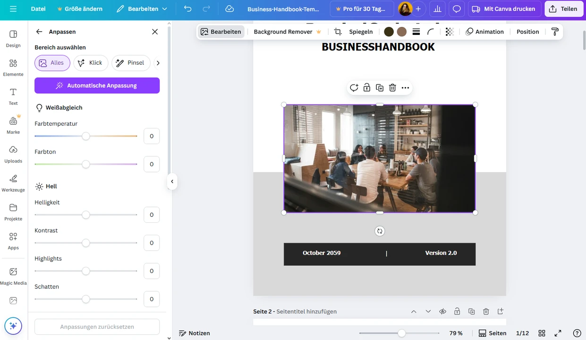
Task: Click Automatische Anpassung button
Action: coord(97,85)
